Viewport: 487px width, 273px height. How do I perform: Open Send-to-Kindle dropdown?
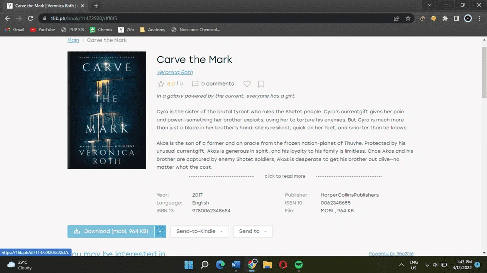click(x=199, y=231)
